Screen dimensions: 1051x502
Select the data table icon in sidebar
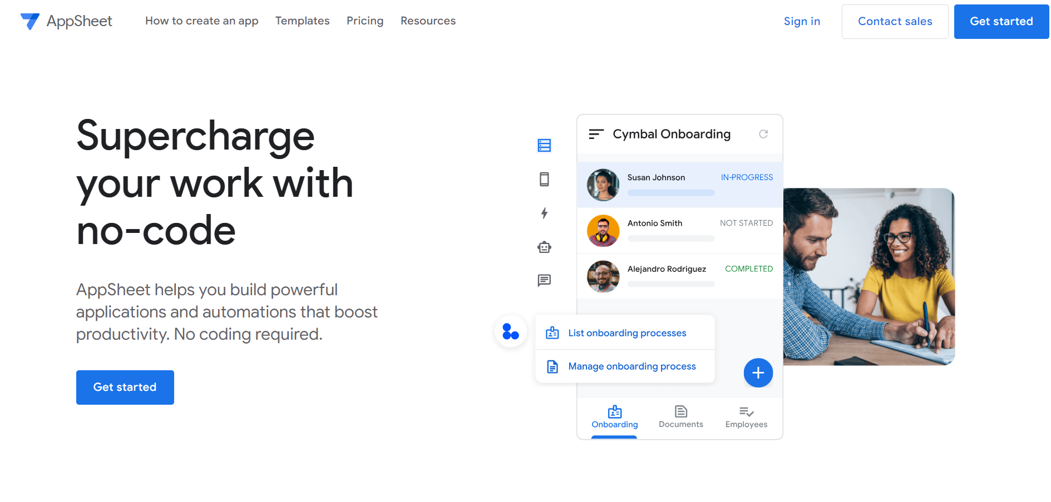[544, 146]
